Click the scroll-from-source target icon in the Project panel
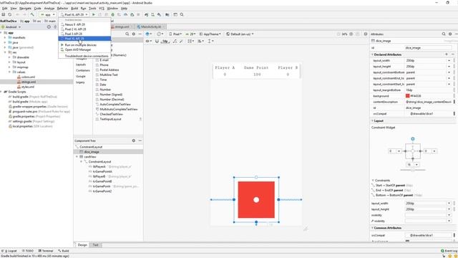 pyautogui.click(x=49, y=27)
